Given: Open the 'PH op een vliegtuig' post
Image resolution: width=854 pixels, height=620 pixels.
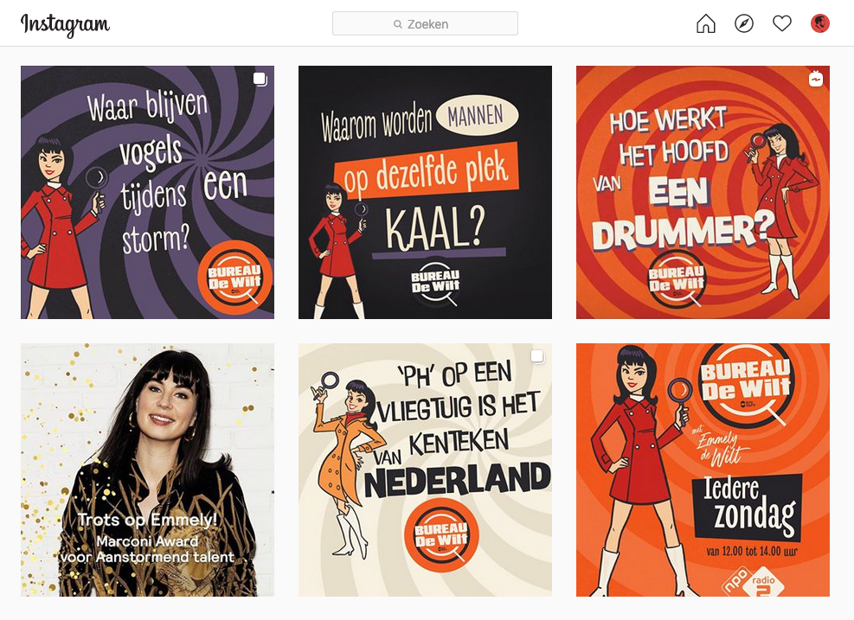Looking at the screenshot, I should (x=426, y=470).
